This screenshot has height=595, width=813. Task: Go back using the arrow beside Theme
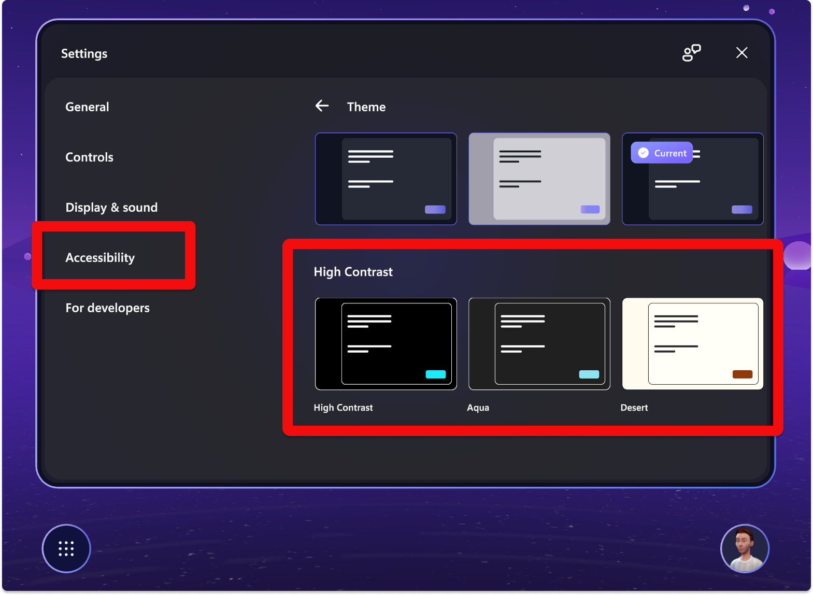[x=322, y=106]
